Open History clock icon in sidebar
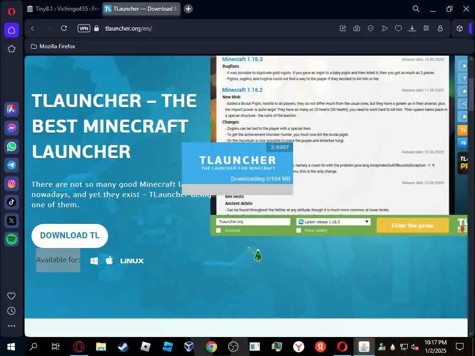Image resolution: width=475 pixels, height=356 pixels. tap(12, 311)
